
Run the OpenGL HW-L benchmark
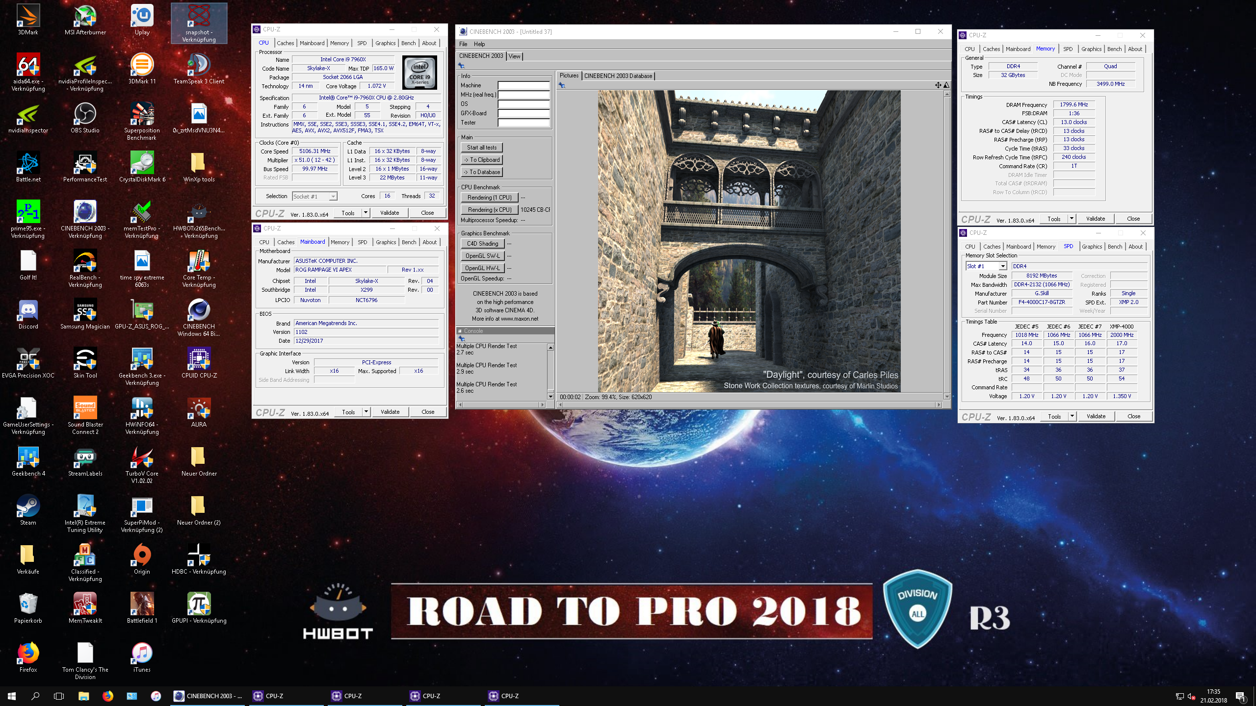click(482, 268)
